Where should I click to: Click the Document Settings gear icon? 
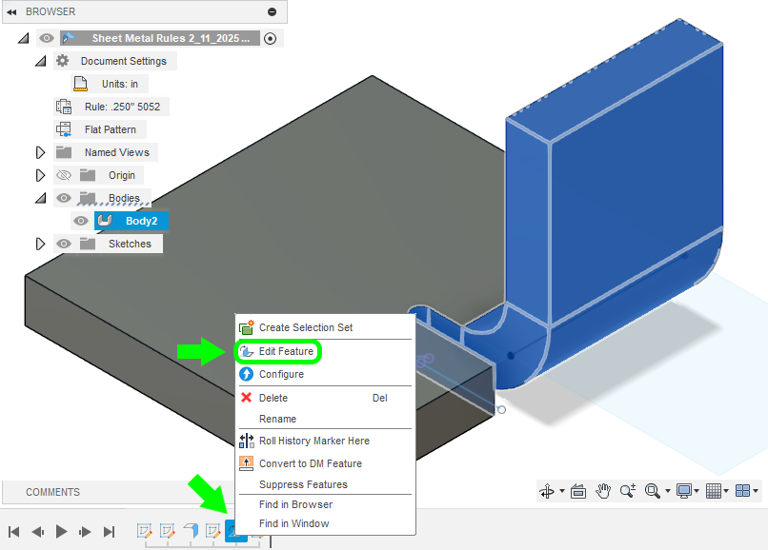[63, 61]
